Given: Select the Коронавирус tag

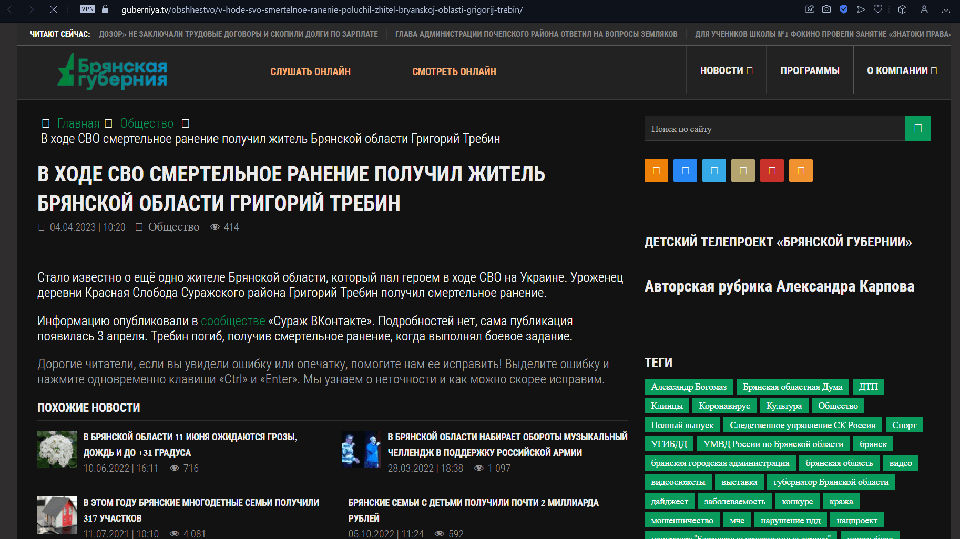Looking at the screenshot, I should click(x=724, y=406).
